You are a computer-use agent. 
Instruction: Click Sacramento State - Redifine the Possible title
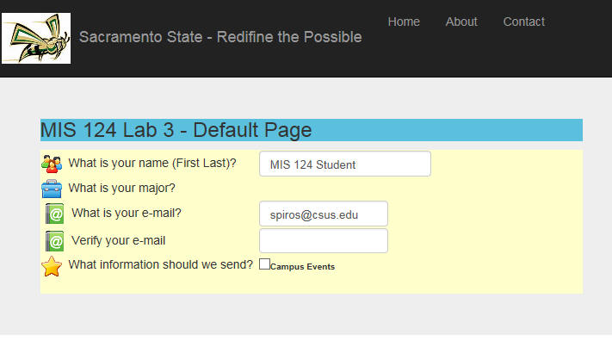[x=220, y=37]
